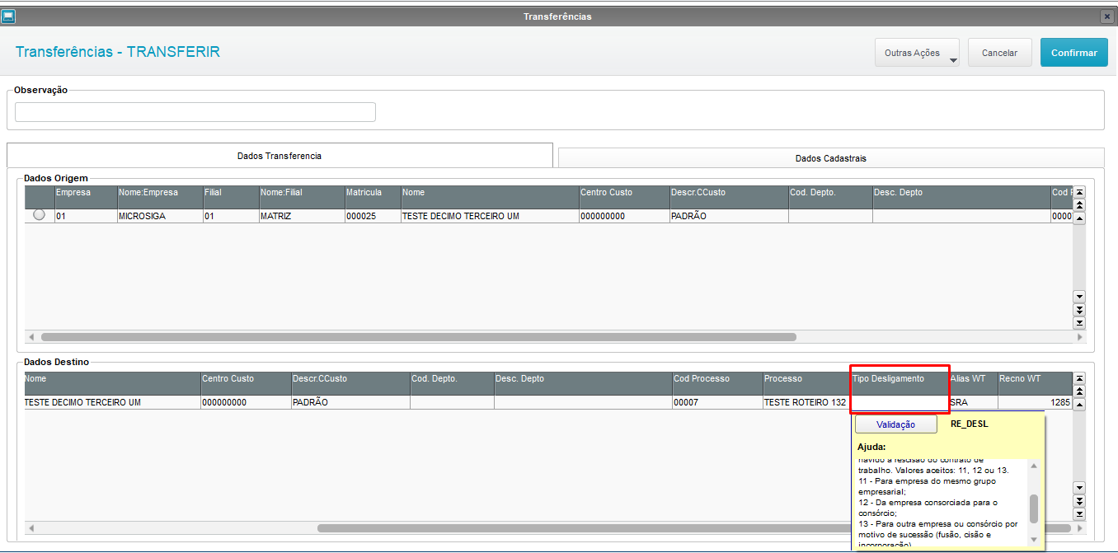The width and height of the screenshot is (1118, 553).
Task: Click the MATRIZ cell
Action: [301, 216]
